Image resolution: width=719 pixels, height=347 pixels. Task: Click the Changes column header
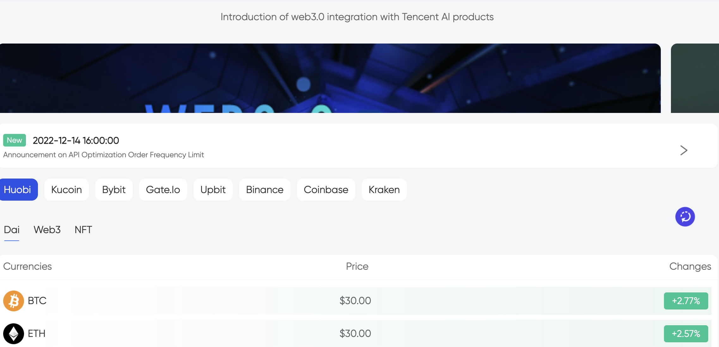coord(690,267)
